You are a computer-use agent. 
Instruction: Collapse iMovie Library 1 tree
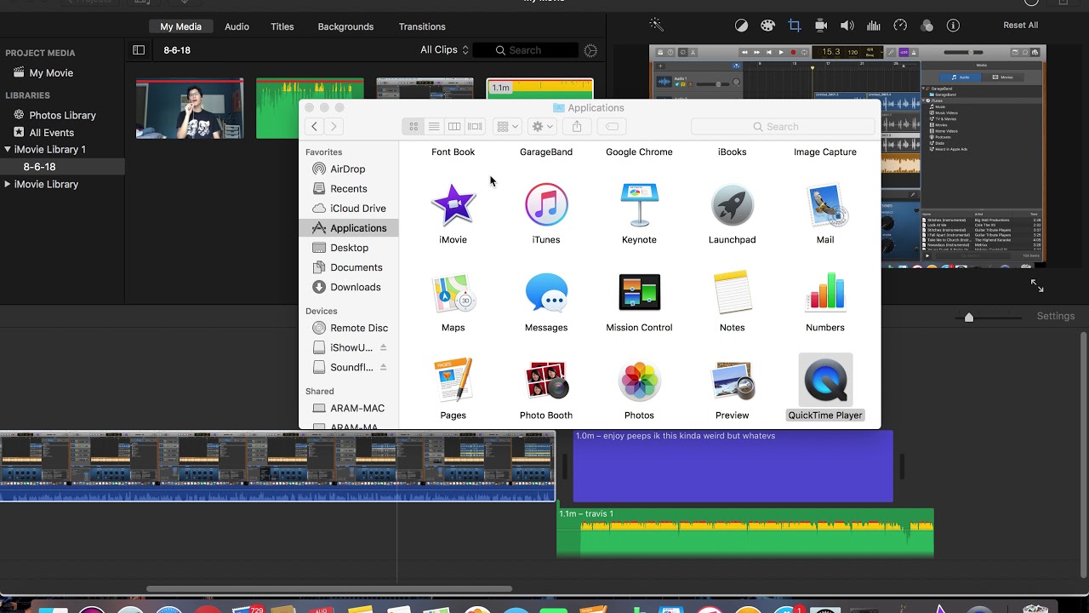tap(8, 149)
